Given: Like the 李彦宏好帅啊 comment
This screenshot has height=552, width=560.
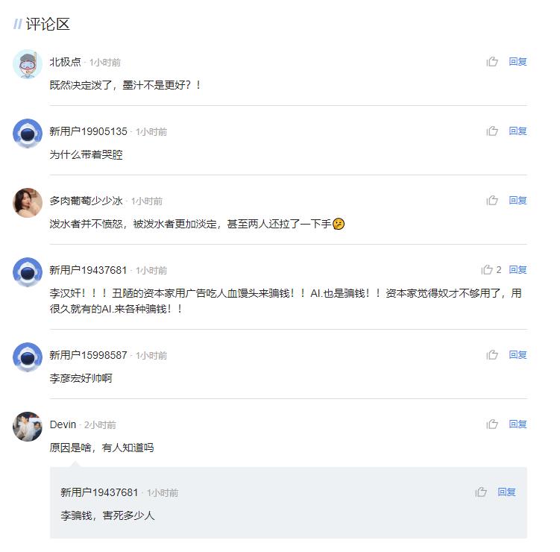Looking at the screenshot, I should pos(492,355).
